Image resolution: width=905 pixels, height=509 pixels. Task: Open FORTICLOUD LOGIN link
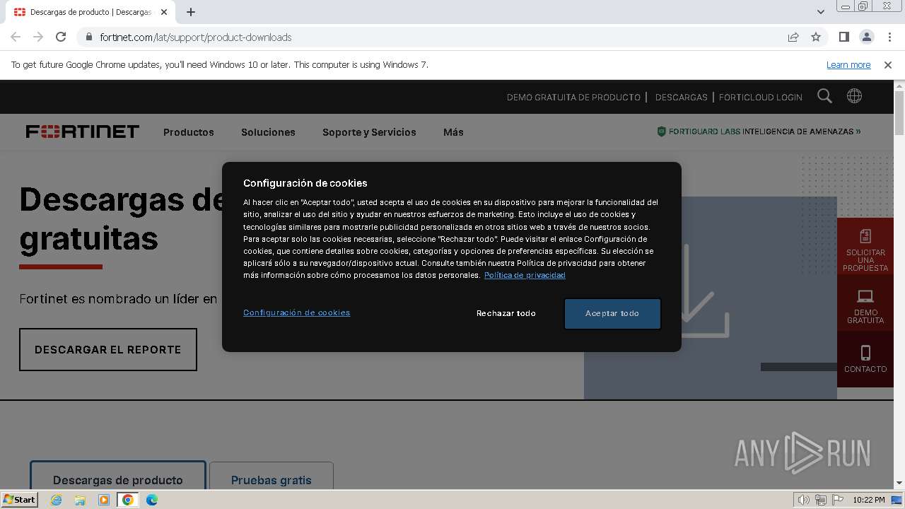pyautogui.click(x=760, y=98)
